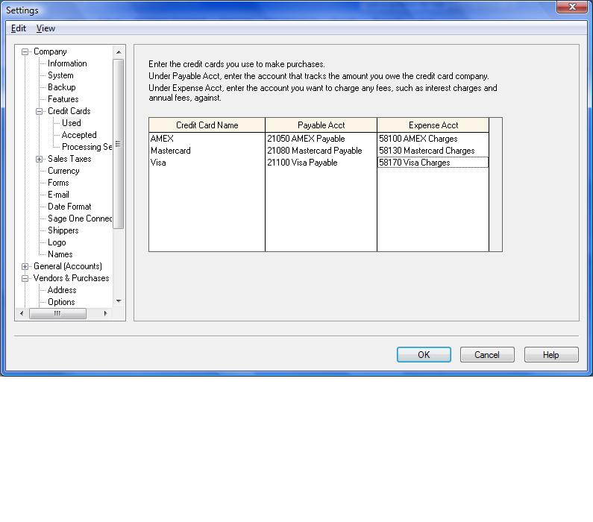Select the General (Accounts) tree item
Viewport: 593px width, 522px height.
[x=68, y=266]
